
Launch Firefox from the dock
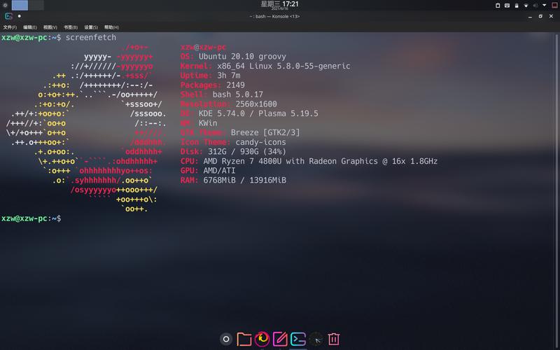(262, 339)
